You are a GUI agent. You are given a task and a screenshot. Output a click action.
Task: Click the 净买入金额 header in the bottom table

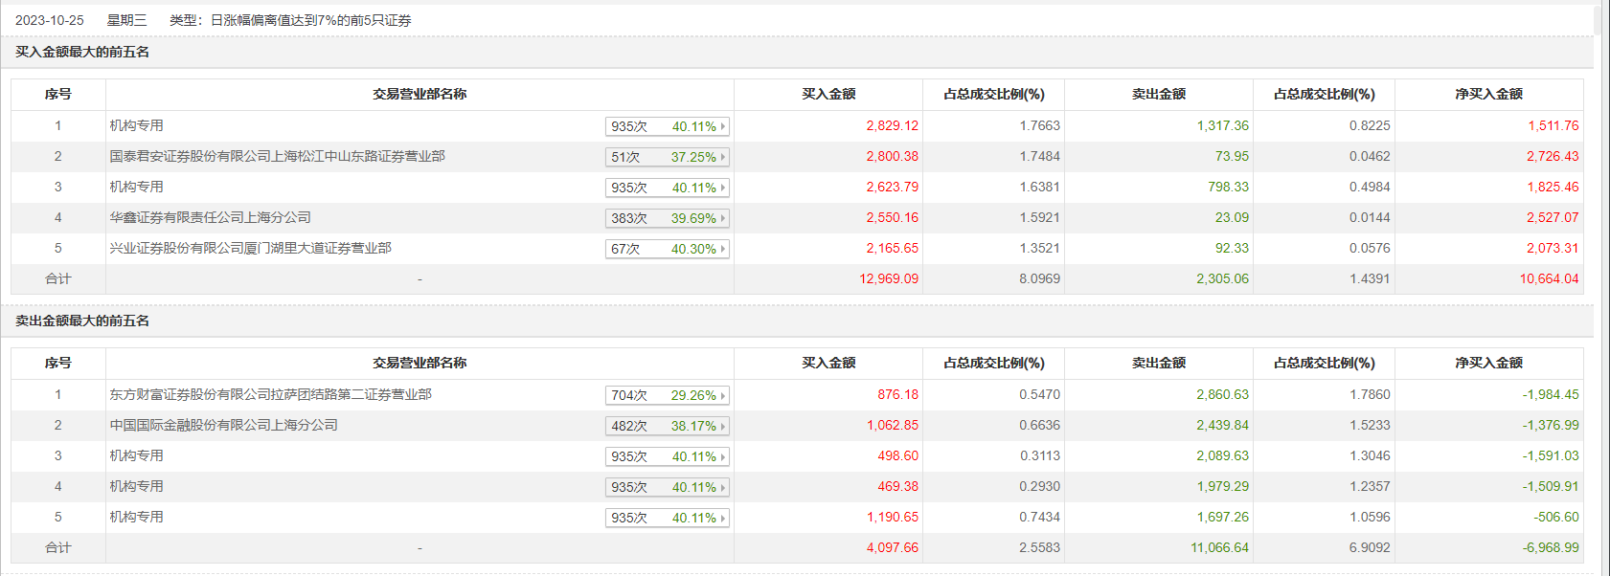click(1488, 363)
